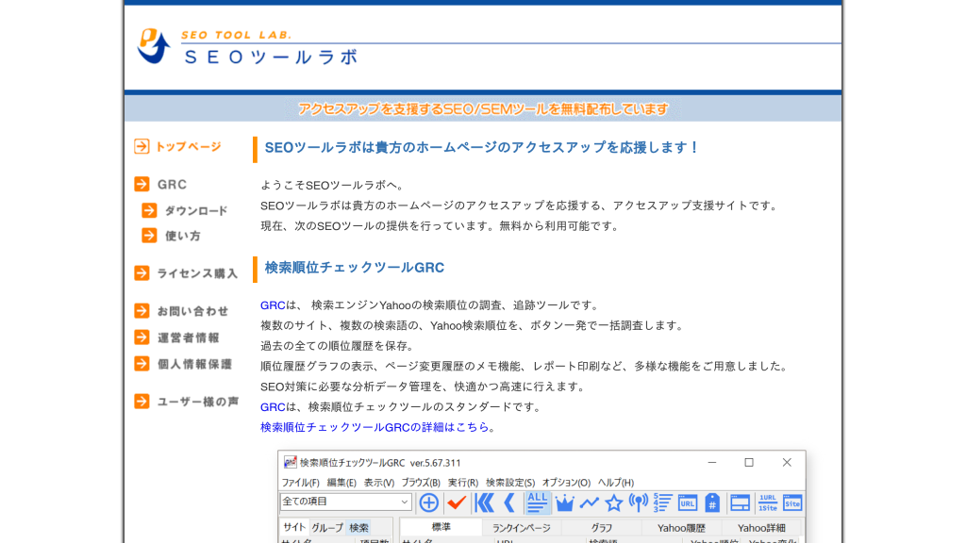Go to トップページ in sidebar
The width and height of the screenshot is (966, 543).
pyautogui.click(x=177, y=146)
